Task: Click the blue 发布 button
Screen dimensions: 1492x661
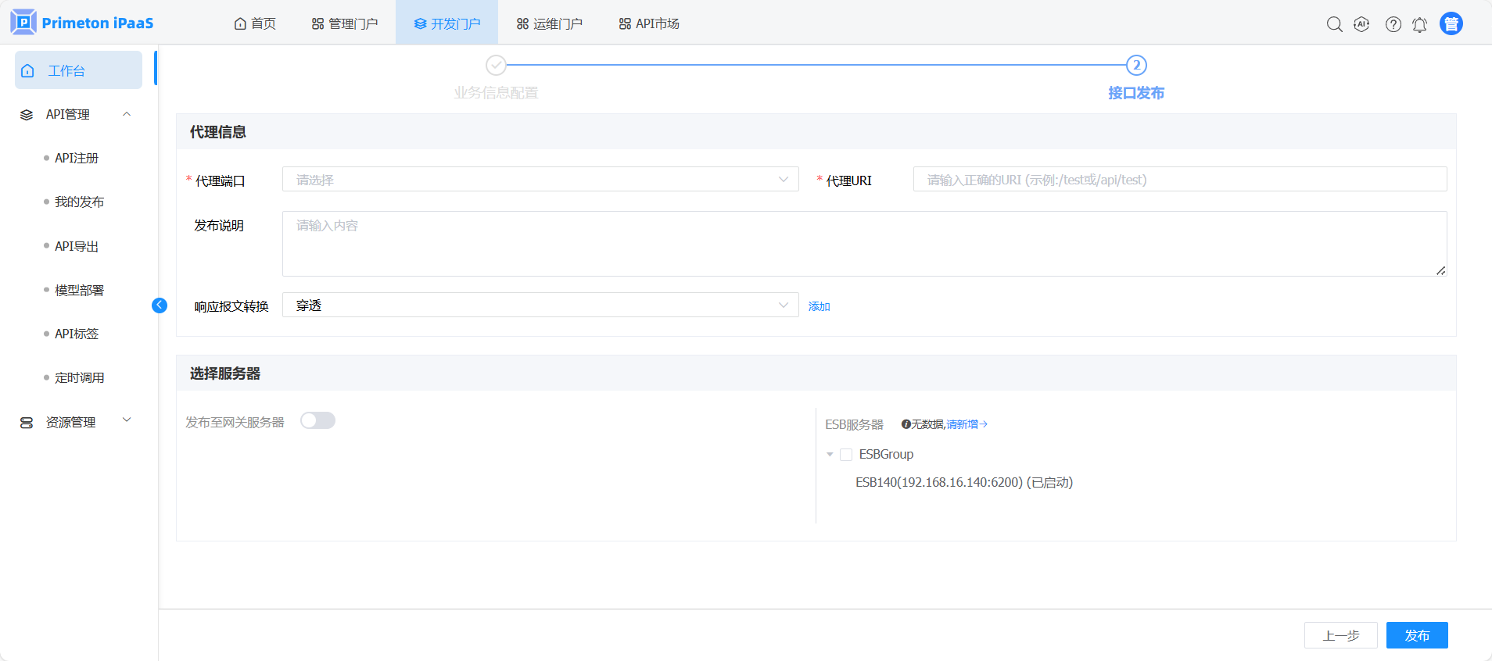Action: pos(1416,635)
